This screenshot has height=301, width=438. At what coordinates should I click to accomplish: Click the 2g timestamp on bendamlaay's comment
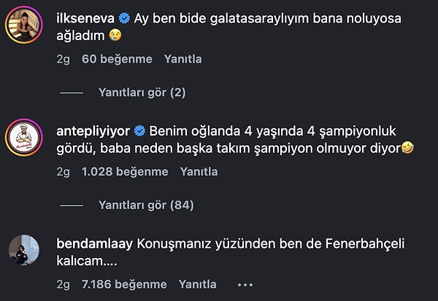tap(63, 284)
